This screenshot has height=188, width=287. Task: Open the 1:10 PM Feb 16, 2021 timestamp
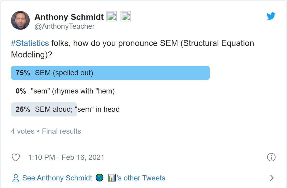[x=66, y=157]
